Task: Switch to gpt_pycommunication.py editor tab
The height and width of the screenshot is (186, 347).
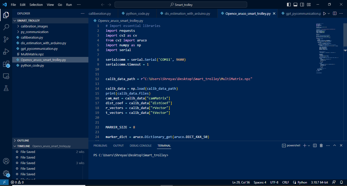Action: [x=300, y=14]
